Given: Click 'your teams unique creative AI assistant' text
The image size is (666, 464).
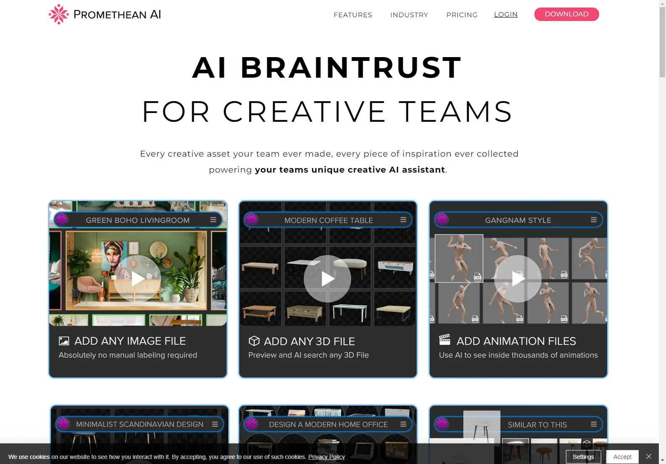Looking at the screenshot, I should (350, 170).
